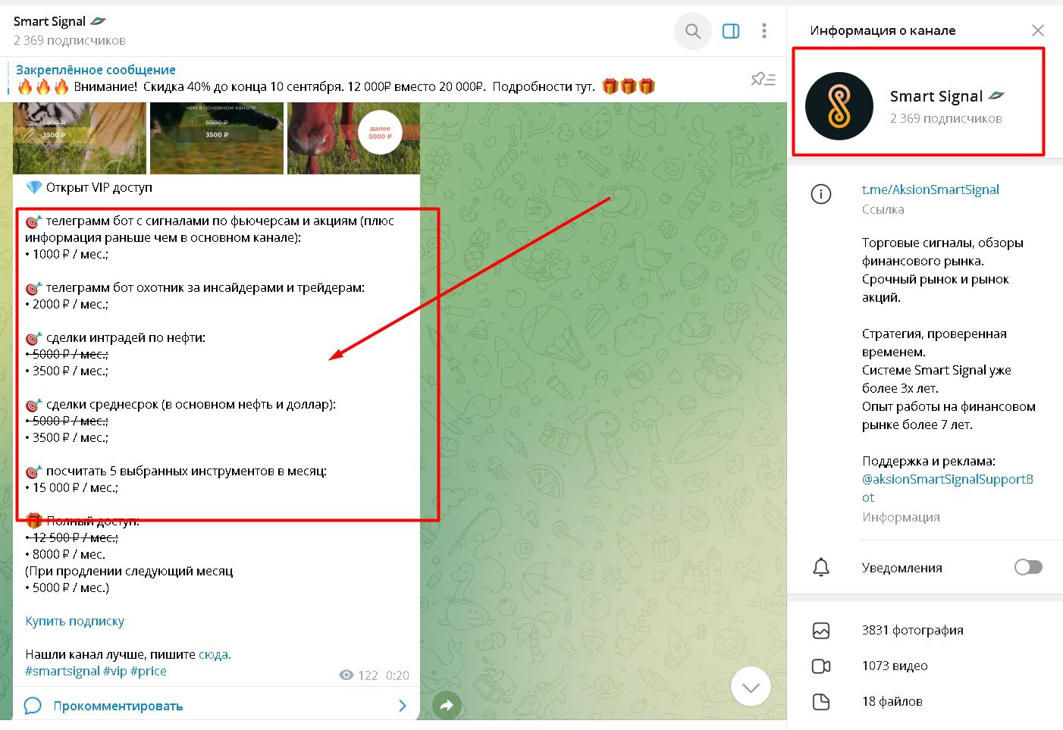Close the channel info panel
The height and width of the screenshot is (730, 1063).
click(x=1038, y=30)
